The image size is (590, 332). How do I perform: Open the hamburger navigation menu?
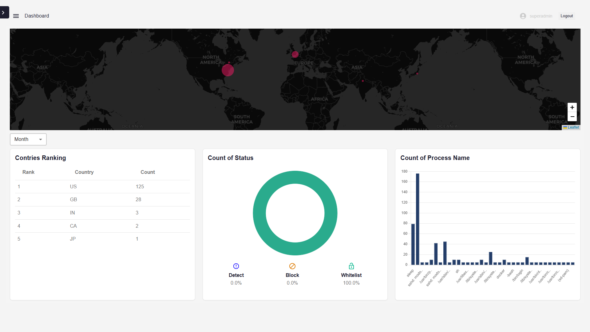tap(16, 16)
